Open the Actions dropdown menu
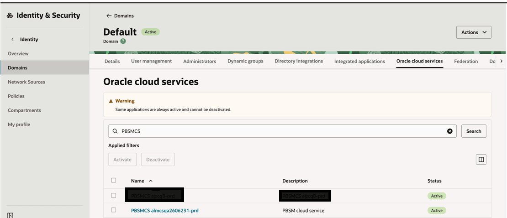The width and height of the screenshot is (507, 218). coord(474,32)
